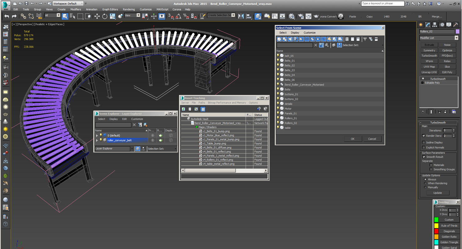Image resolution: width=462 pixels, height=249 pixels.
Task: Select When Rendering update option
Action: click(425, 183)
